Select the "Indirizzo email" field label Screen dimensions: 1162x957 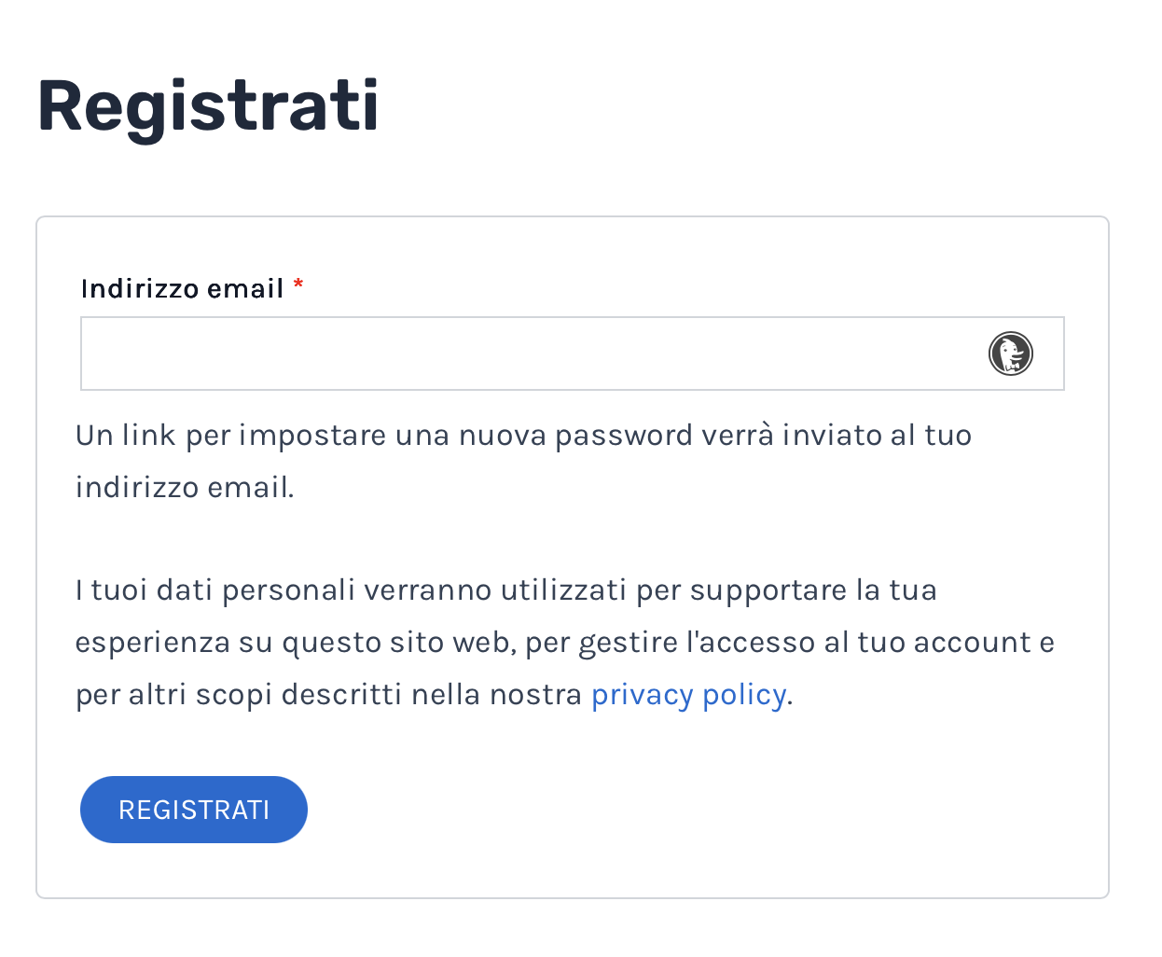pyautogui.click(x=182, y=288)
